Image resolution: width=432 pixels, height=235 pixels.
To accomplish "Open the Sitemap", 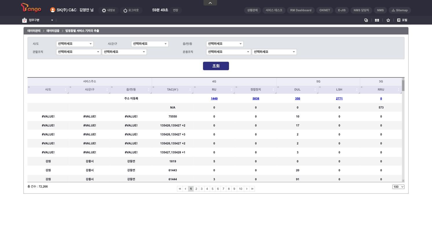I will (x=400, y=10).
